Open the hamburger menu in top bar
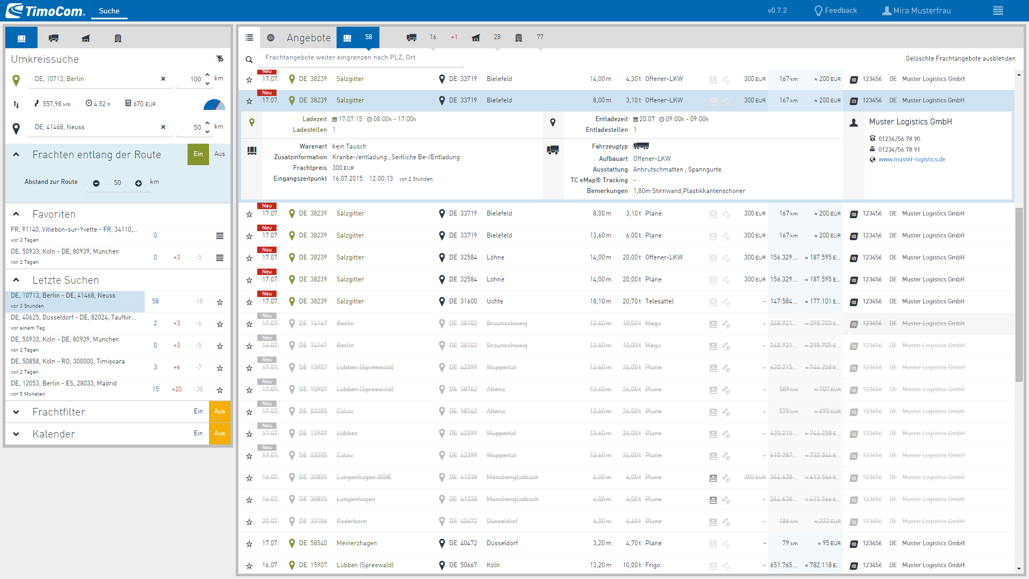The width and height of the screenshot is (1029, 579). (997, 11)
